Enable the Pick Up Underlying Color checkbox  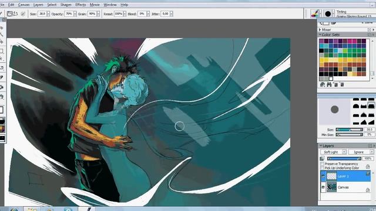coord(322,168)
